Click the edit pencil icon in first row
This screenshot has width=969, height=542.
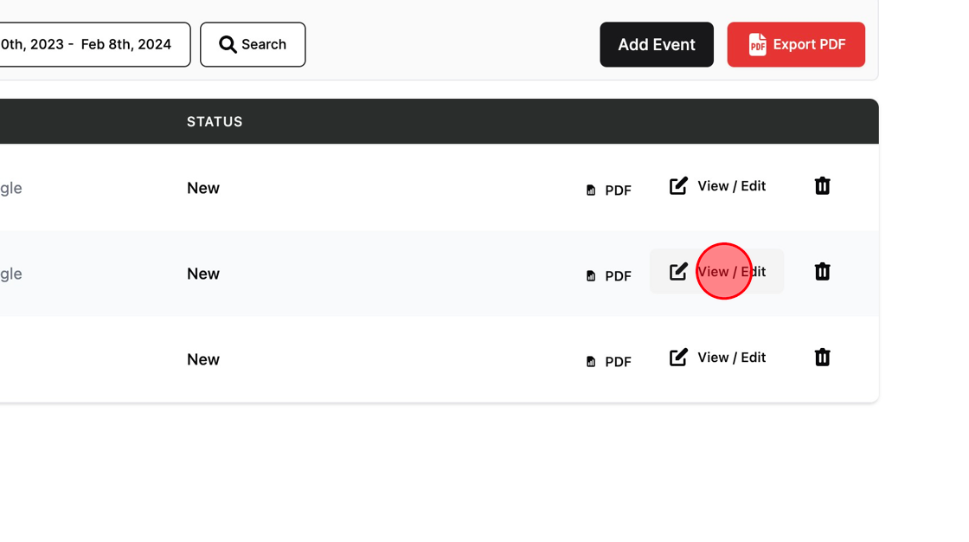[678, 185]
